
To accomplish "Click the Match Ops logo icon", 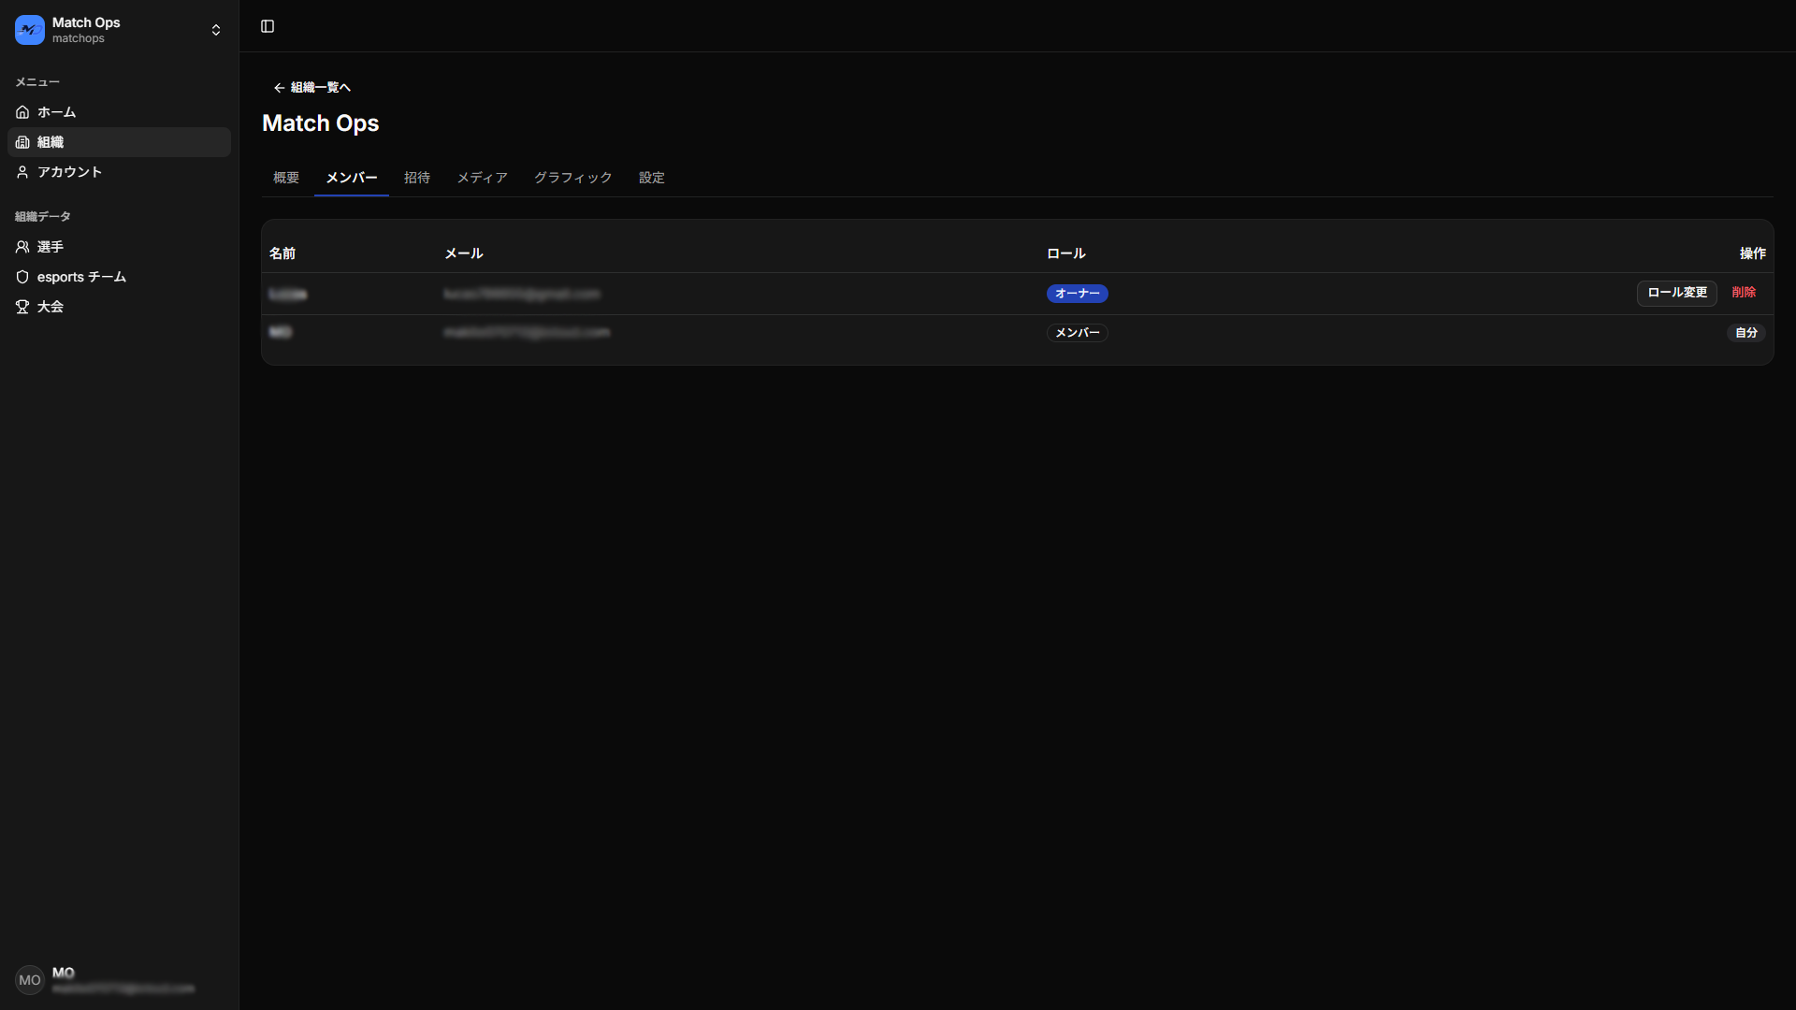I will 30,30.
